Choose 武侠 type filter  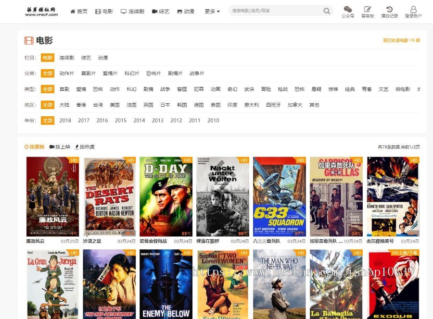[x=249, y=89]
